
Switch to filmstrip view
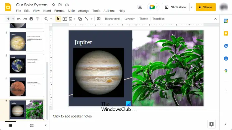(x=10, y=125)
